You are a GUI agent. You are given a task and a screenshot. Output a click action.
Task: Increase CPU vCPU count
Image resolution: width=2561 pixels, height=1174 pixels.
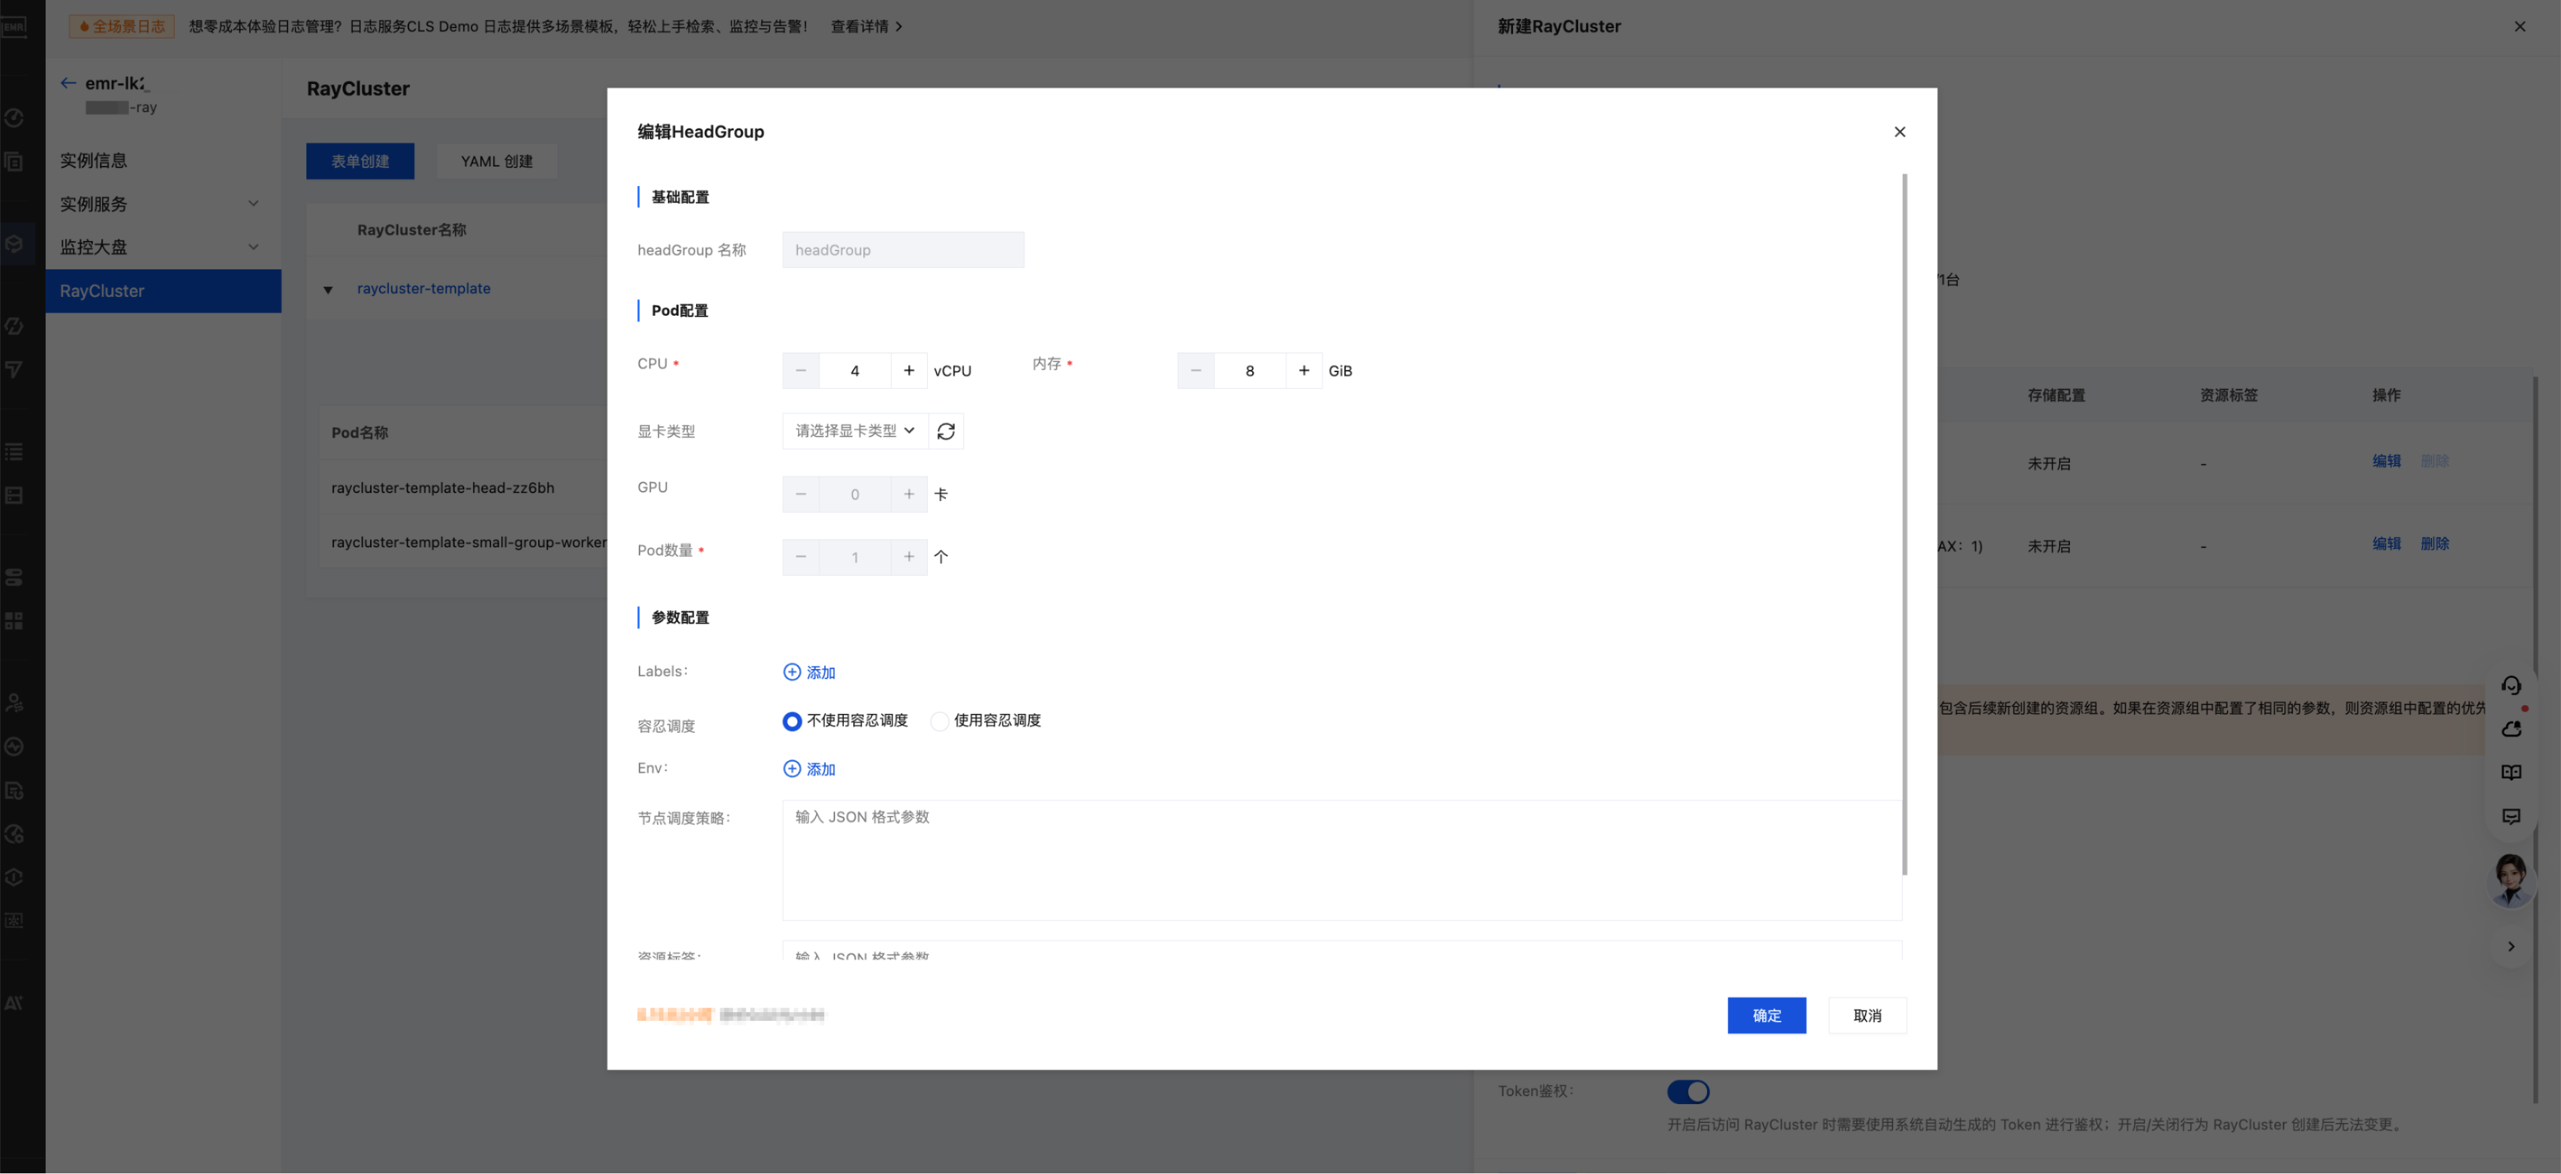909,371
